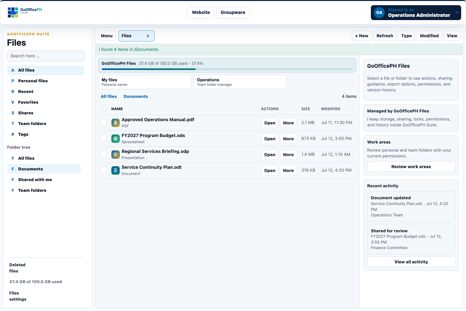Viewport: 466px width, 311px height.
Task: Click the NAME column header
Action: 117,109
